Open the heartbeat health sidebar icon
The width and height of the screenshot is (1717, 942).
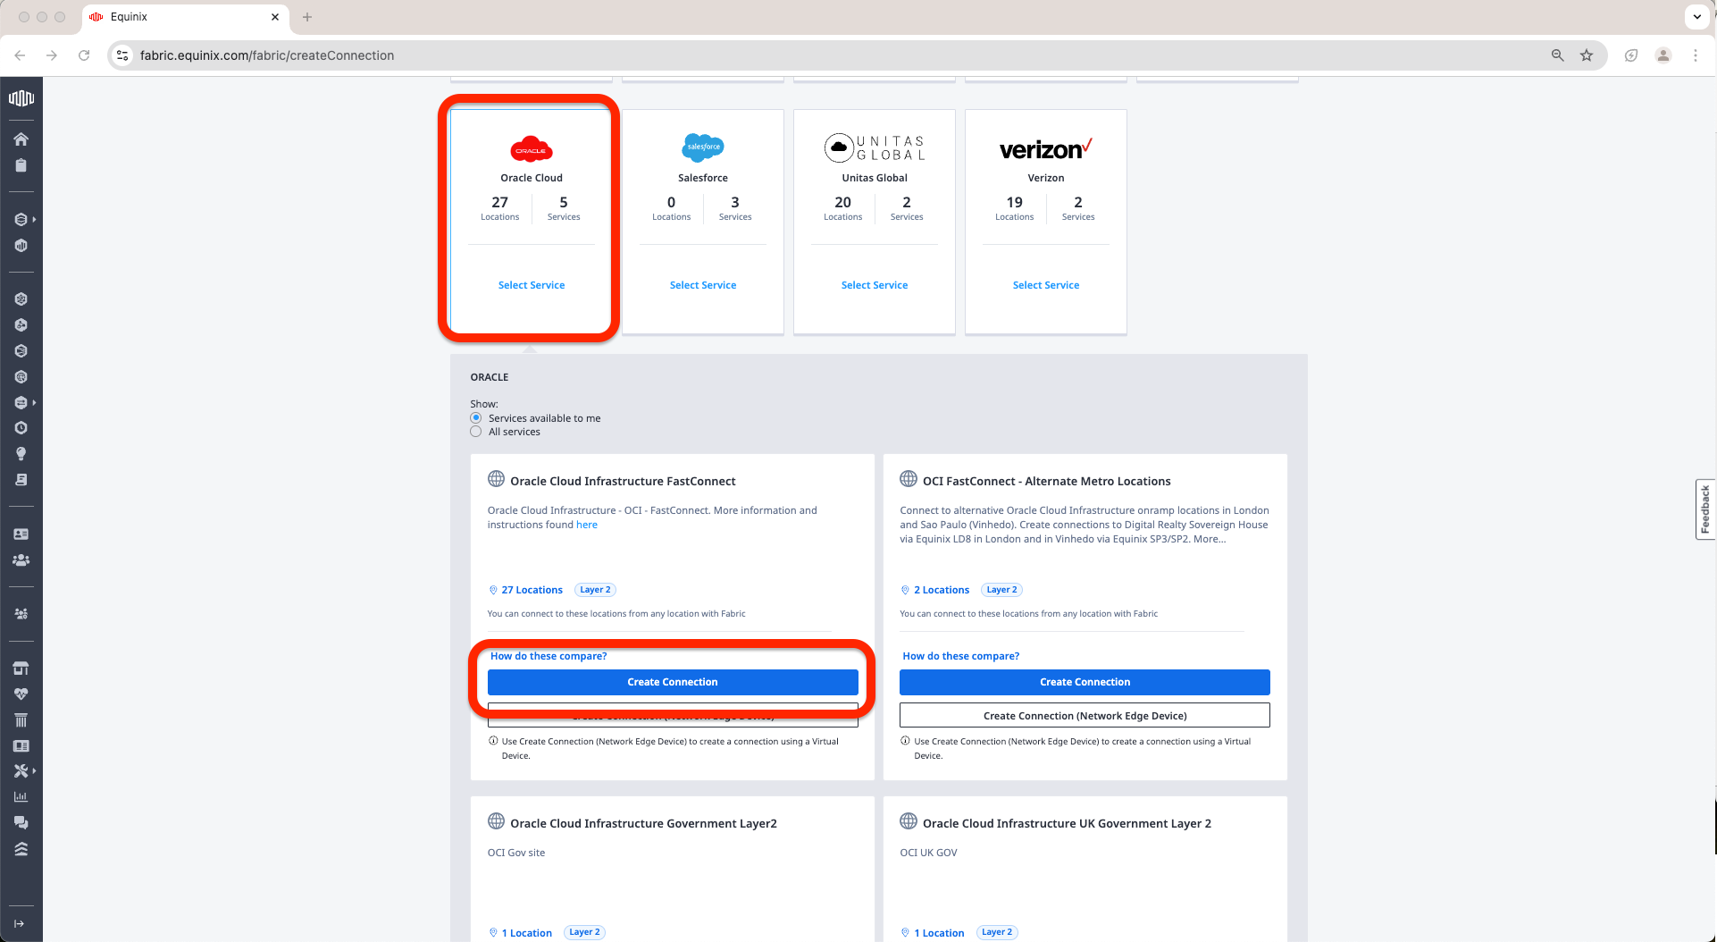tap(21, 694)
